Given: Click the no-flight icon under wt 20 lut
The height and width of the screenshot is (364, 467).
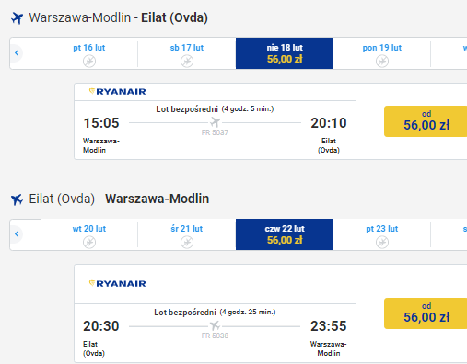Looking at the screenshot, I should tap(89, 243).
